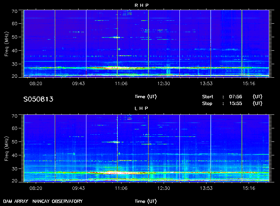
Task: Click the RHP panel title
Action: point(141,5)
